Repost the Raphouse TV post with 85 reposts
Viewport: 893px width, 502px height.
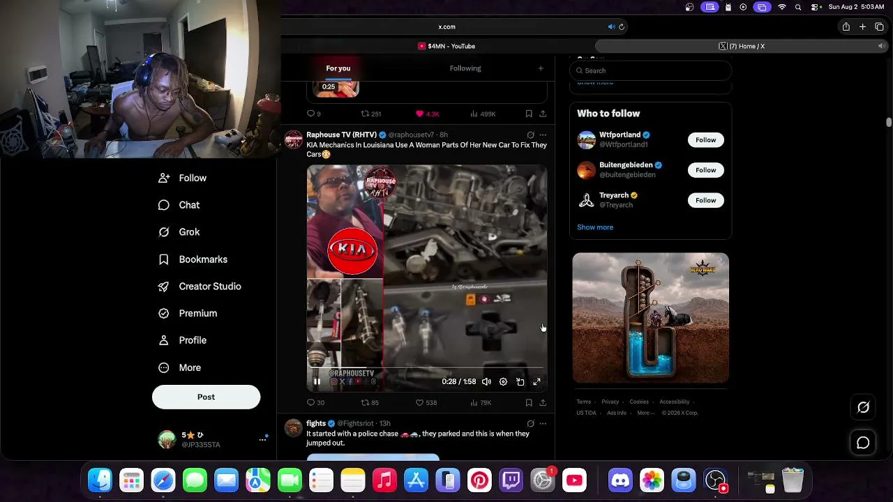coord(370,402)
